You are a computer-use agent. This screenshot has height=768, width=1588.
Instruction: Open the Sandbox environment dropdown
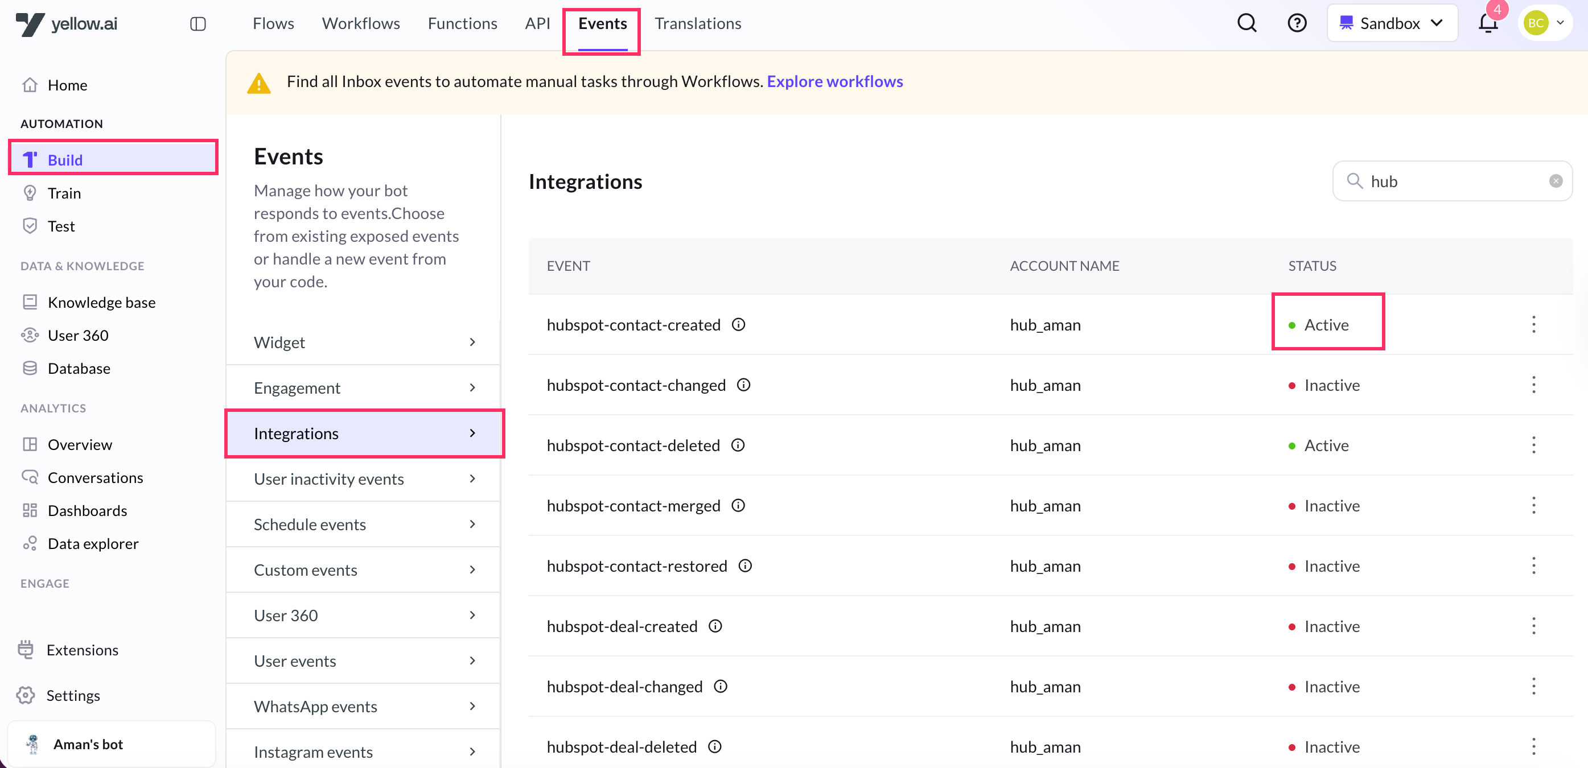click(x=1391, y=23)
